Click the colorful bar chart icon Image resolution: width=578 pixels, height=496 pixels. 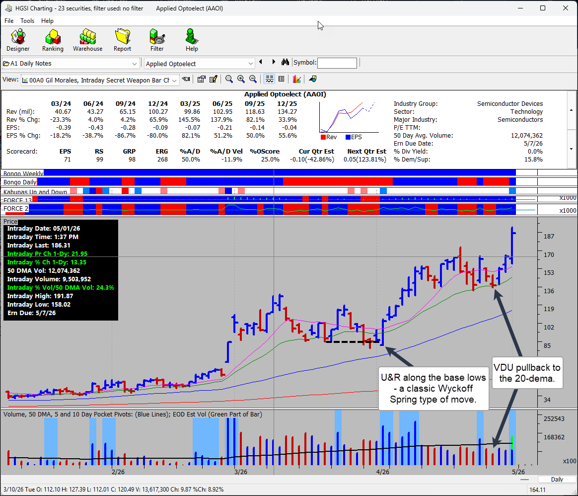tap(297, 79)
